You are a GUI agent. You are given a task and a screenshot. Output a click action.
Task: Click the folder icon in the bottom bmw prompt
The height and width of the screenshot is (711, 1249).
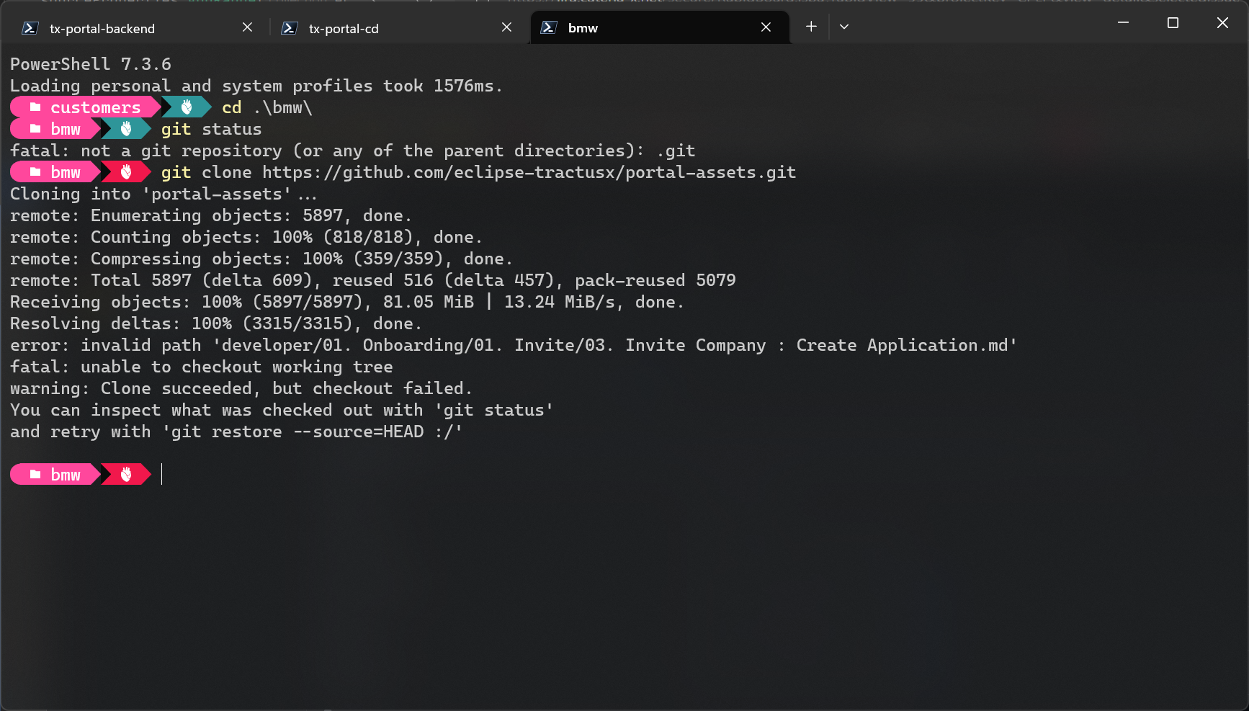pyautogui.click(x=35, y=474)
